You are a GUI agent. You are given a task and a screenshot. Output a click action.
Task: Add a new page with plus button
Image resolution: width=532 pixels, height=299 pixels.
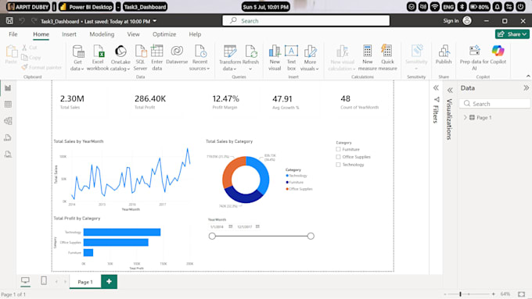pos(109,281)
